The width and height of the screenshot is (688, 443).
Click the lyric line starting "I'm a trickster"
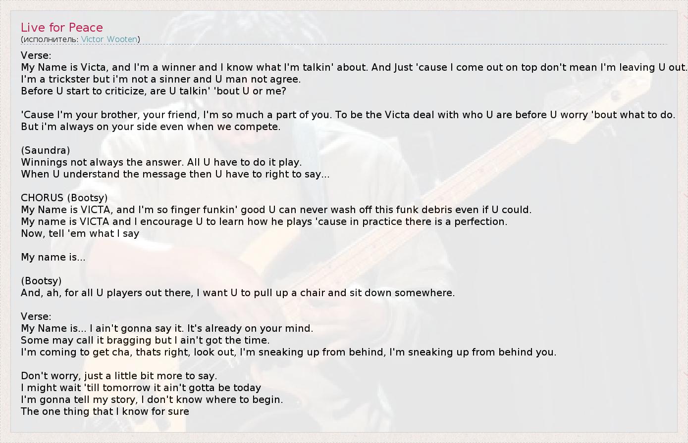[160, 79]
